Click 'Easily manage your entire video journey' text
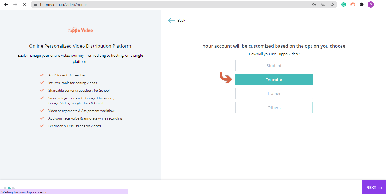 [80, 58]
